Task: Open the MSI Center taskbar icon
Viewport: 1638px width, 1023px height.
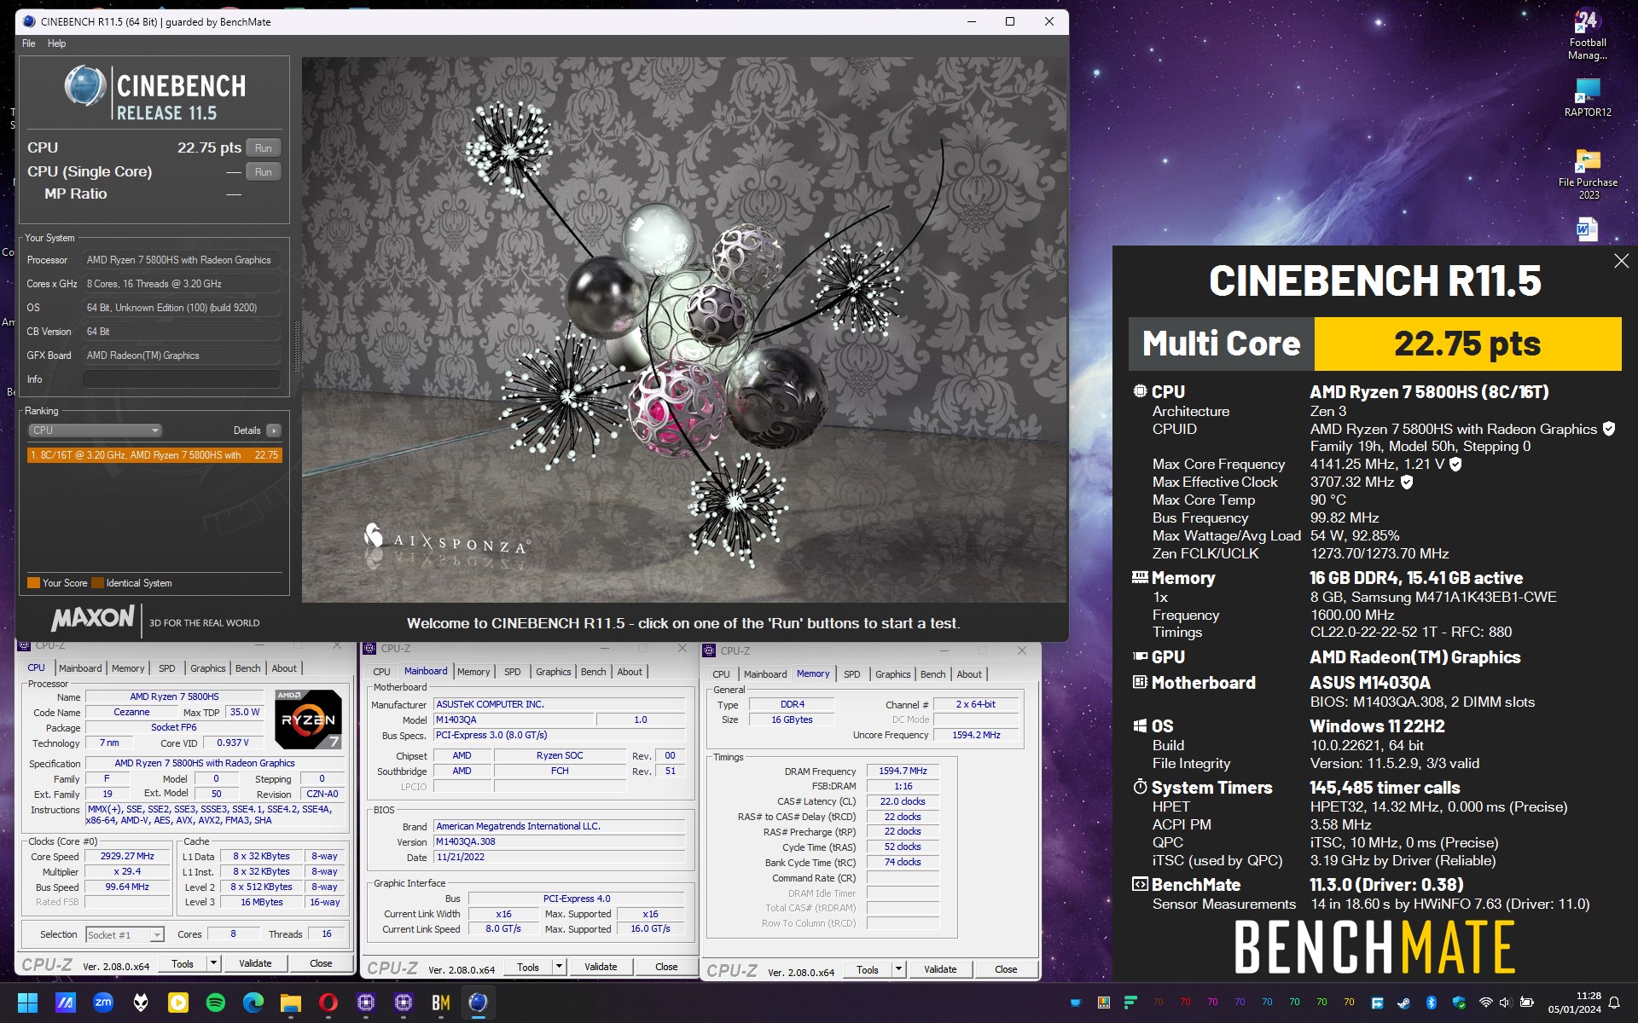Action: (x=66, y=1003)
